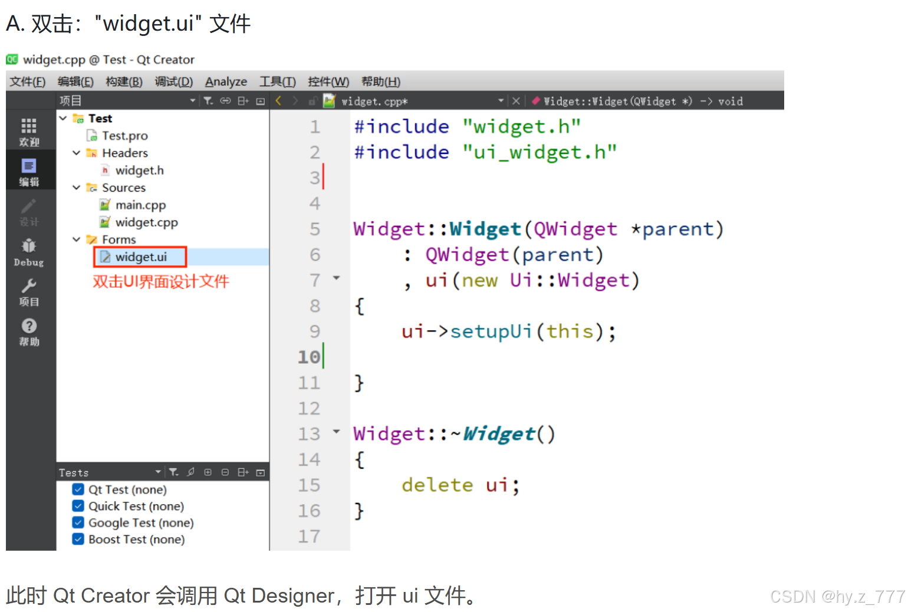The width and height of the screenshot is (908, 612).
Task: Open the File menu 文件(F)
Action: point(28,81)
